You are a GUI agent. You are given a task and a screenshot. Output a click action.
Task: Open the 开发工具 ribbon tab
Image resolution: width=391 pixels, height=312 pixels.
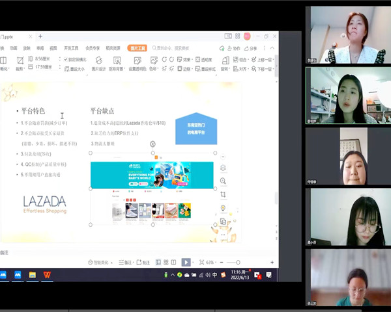click(70, 48)
